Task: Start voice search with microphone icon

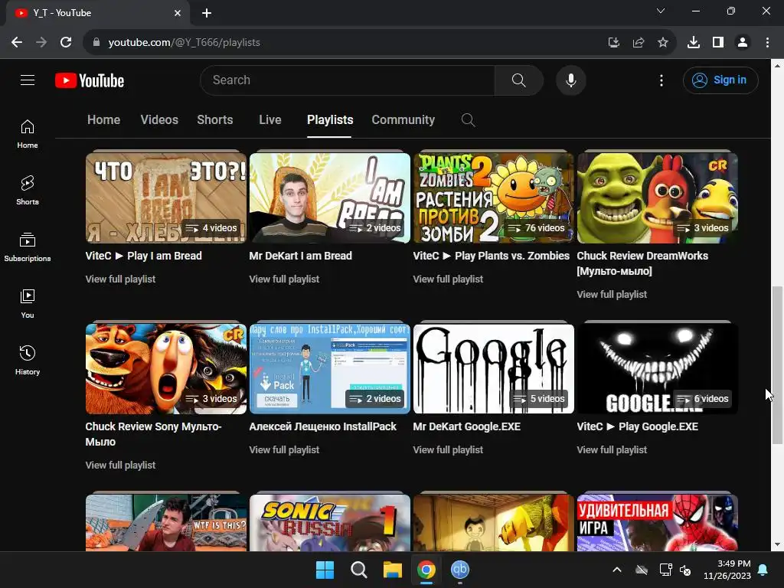Action: click(570, 80)
